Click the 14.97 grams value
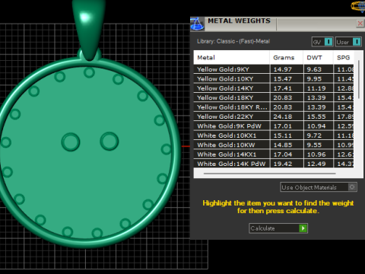The width and height of the screenshot is (365, 274). pos(283,69)
